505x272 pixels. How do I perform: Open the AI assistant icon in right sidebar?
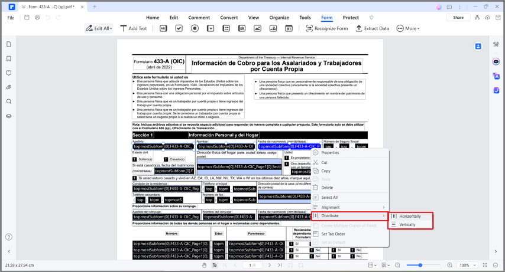pyautogui.click(x=496, y=61)
